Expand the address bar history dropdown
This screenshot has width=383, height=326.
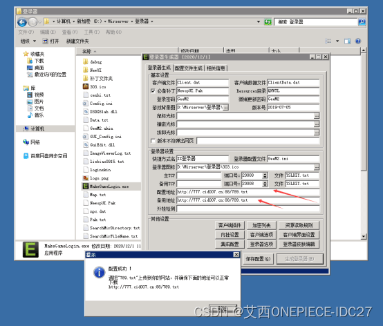[259, 22]
